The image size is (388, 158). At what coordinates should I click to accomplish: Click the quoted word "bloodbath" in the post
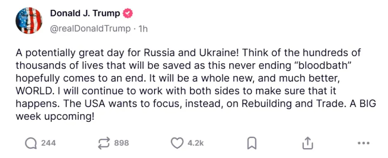pos(313,66)
